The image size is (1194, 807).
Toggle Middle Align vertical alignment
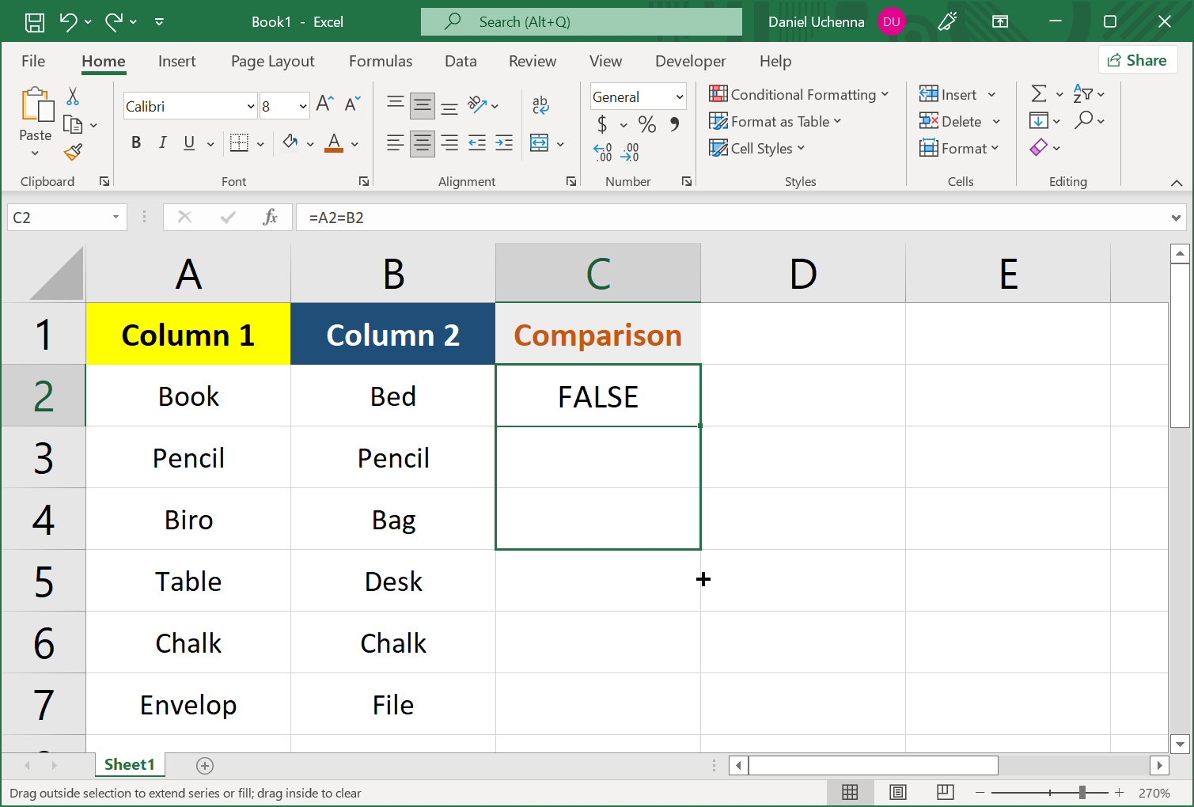click(422, 104)
